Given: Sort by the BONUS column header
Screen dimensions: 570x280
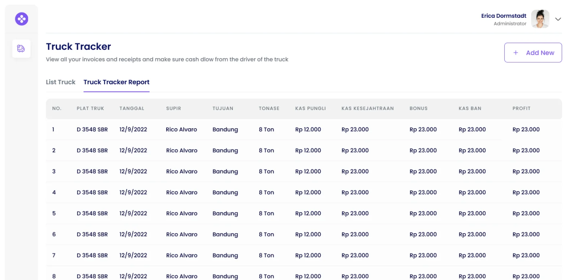Looking at the screenshot, I should point(418,109).
